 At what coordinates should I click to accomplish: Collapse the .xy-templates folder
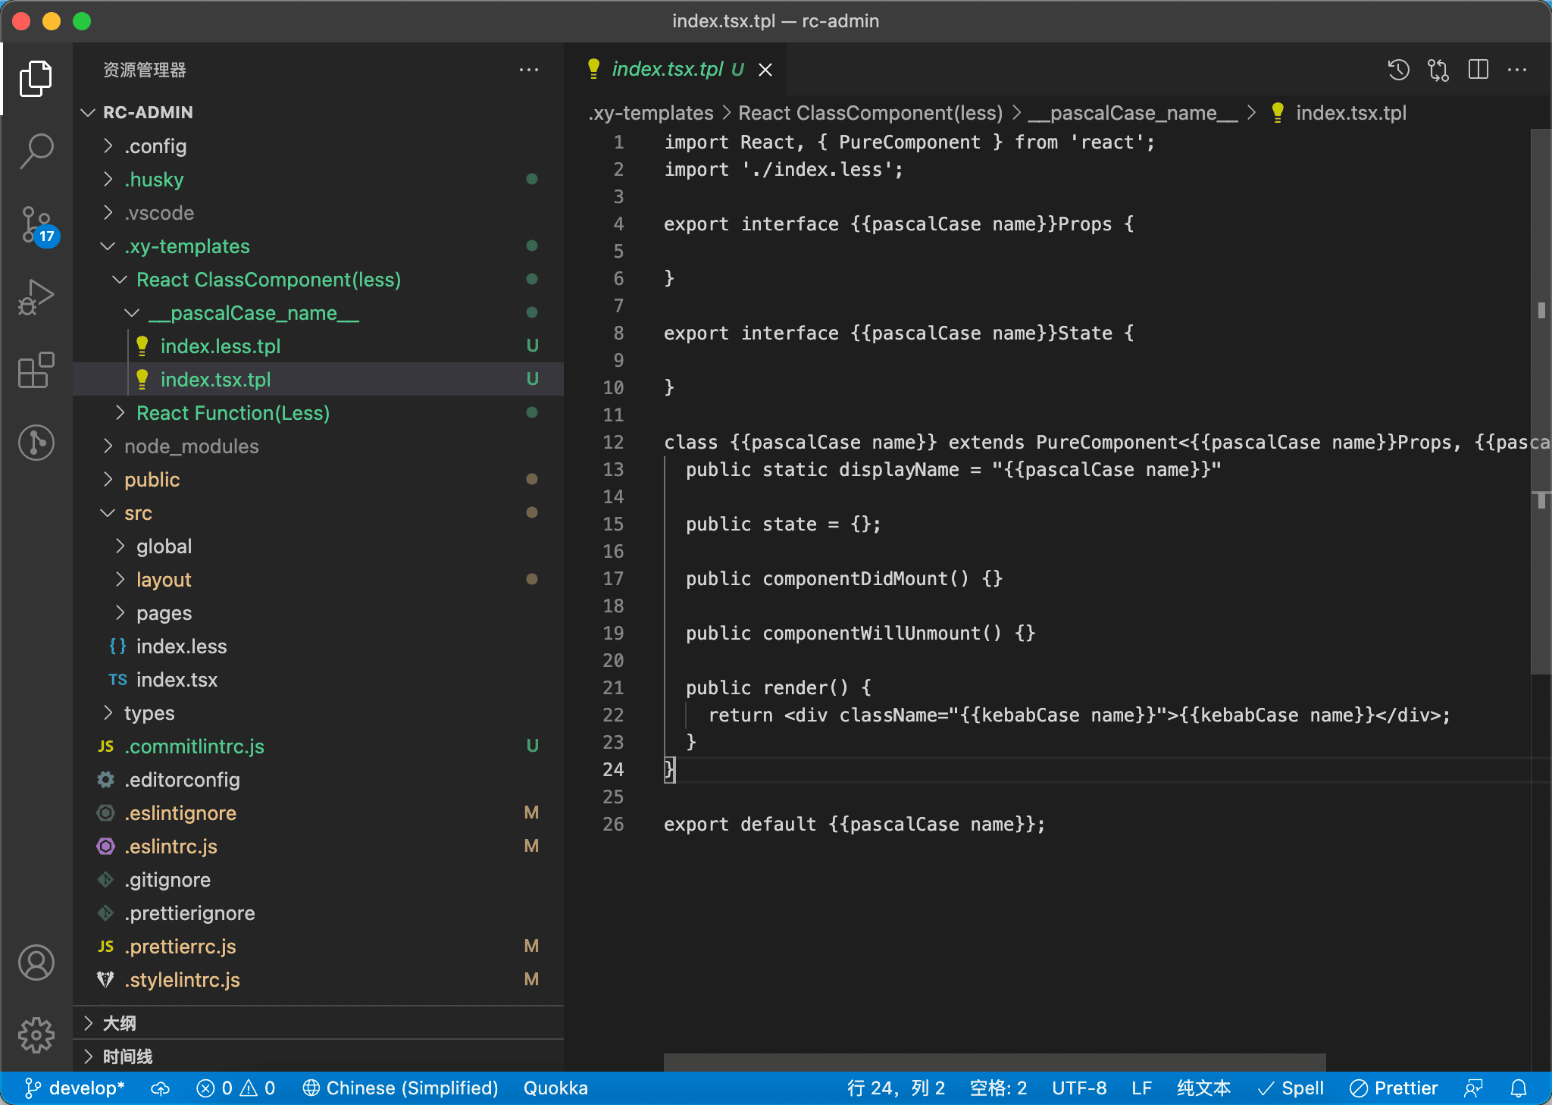[x=318, y=246]
